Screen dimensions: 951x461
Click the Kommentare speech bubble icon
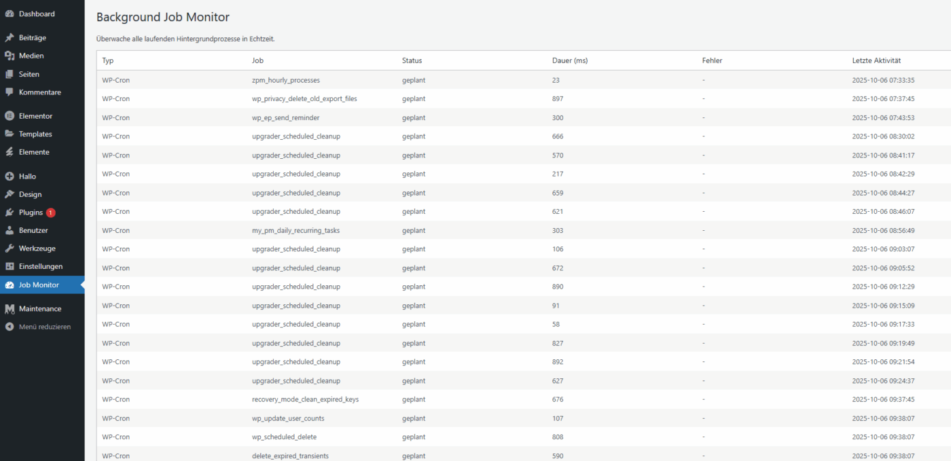pos(10,92)
